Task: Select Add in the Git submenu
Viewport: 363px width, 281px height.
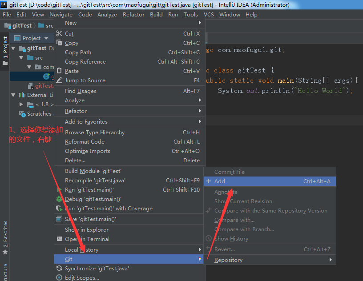Action: point(270,181)
